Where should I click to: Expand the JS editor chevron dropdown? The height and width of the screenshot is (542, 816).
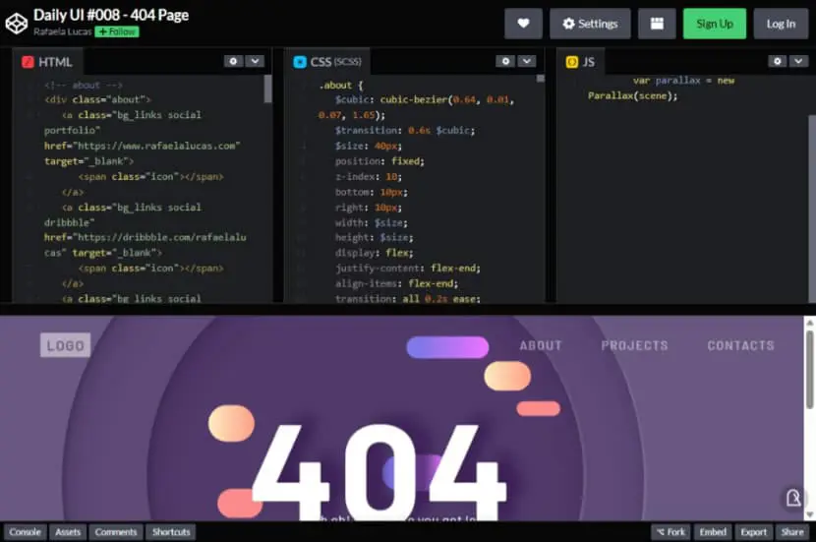pyautogui.click(x=798, y=61)
